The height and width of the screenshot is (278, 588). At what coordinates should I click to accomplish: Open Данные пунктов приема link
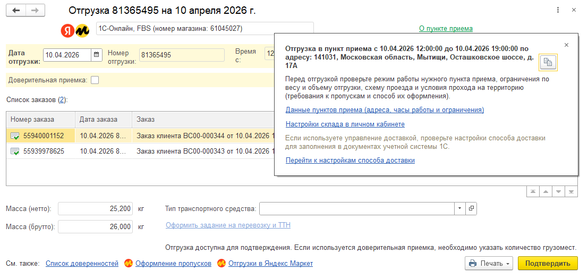(385, 110)
